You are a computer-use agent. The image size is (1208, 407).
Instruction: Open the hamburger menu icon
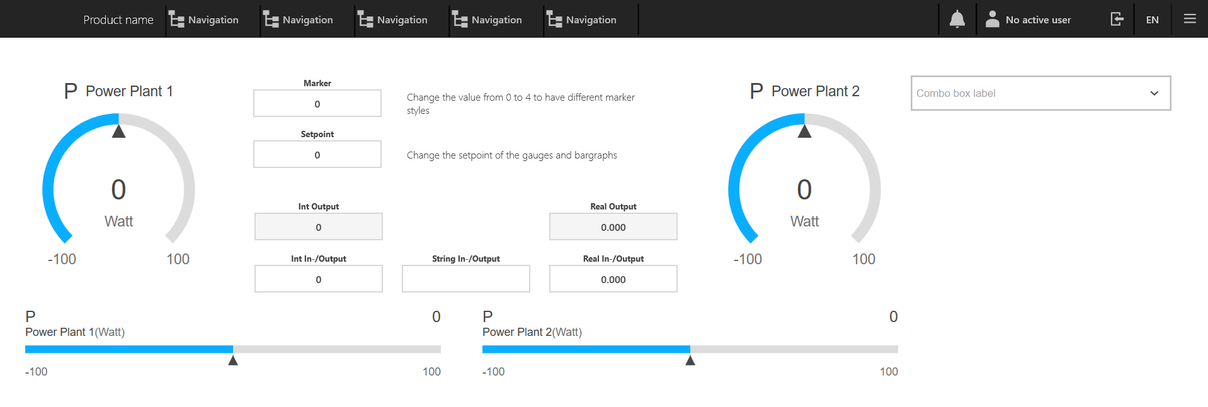pos(1190,19)
